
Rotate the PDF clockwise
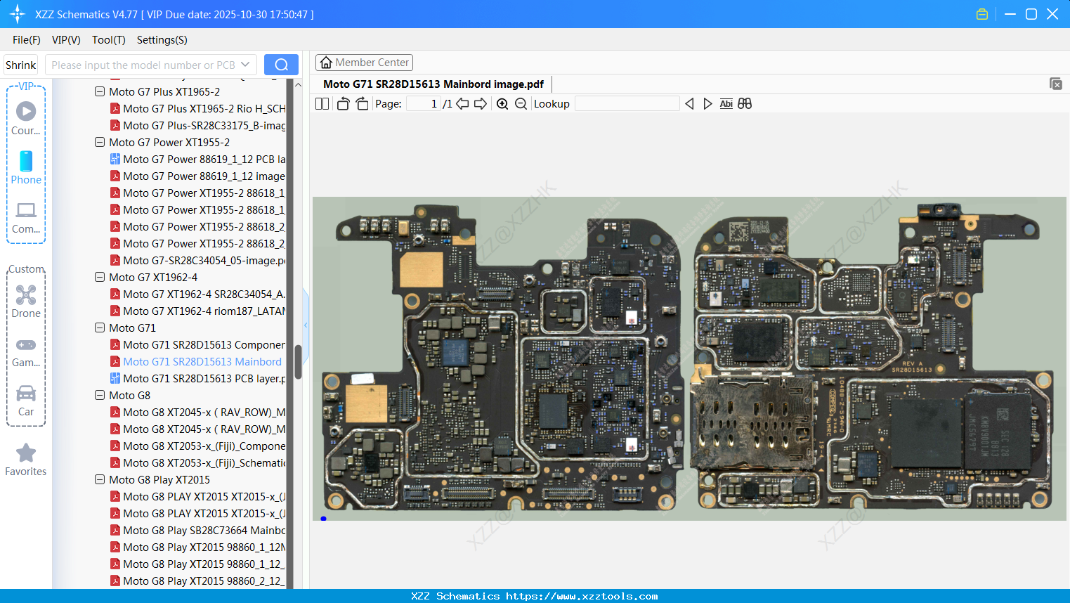point(361,103)
